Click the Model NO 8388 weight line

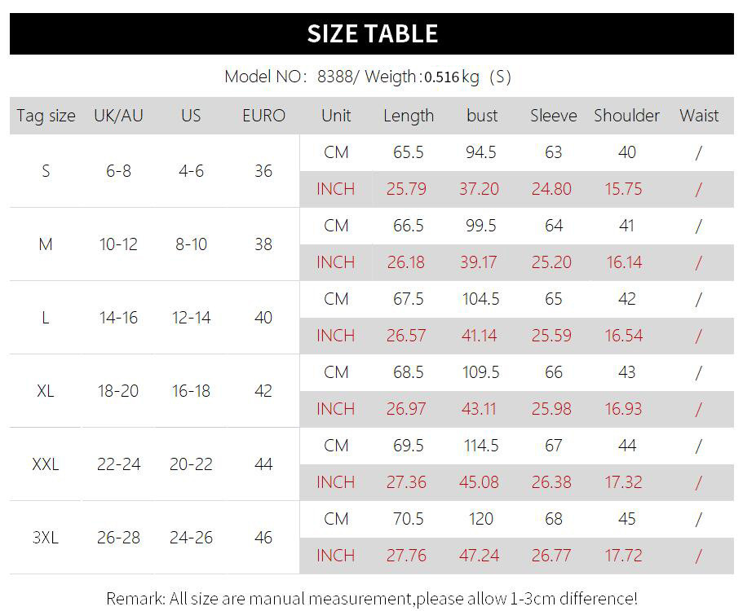click(368, 77)
